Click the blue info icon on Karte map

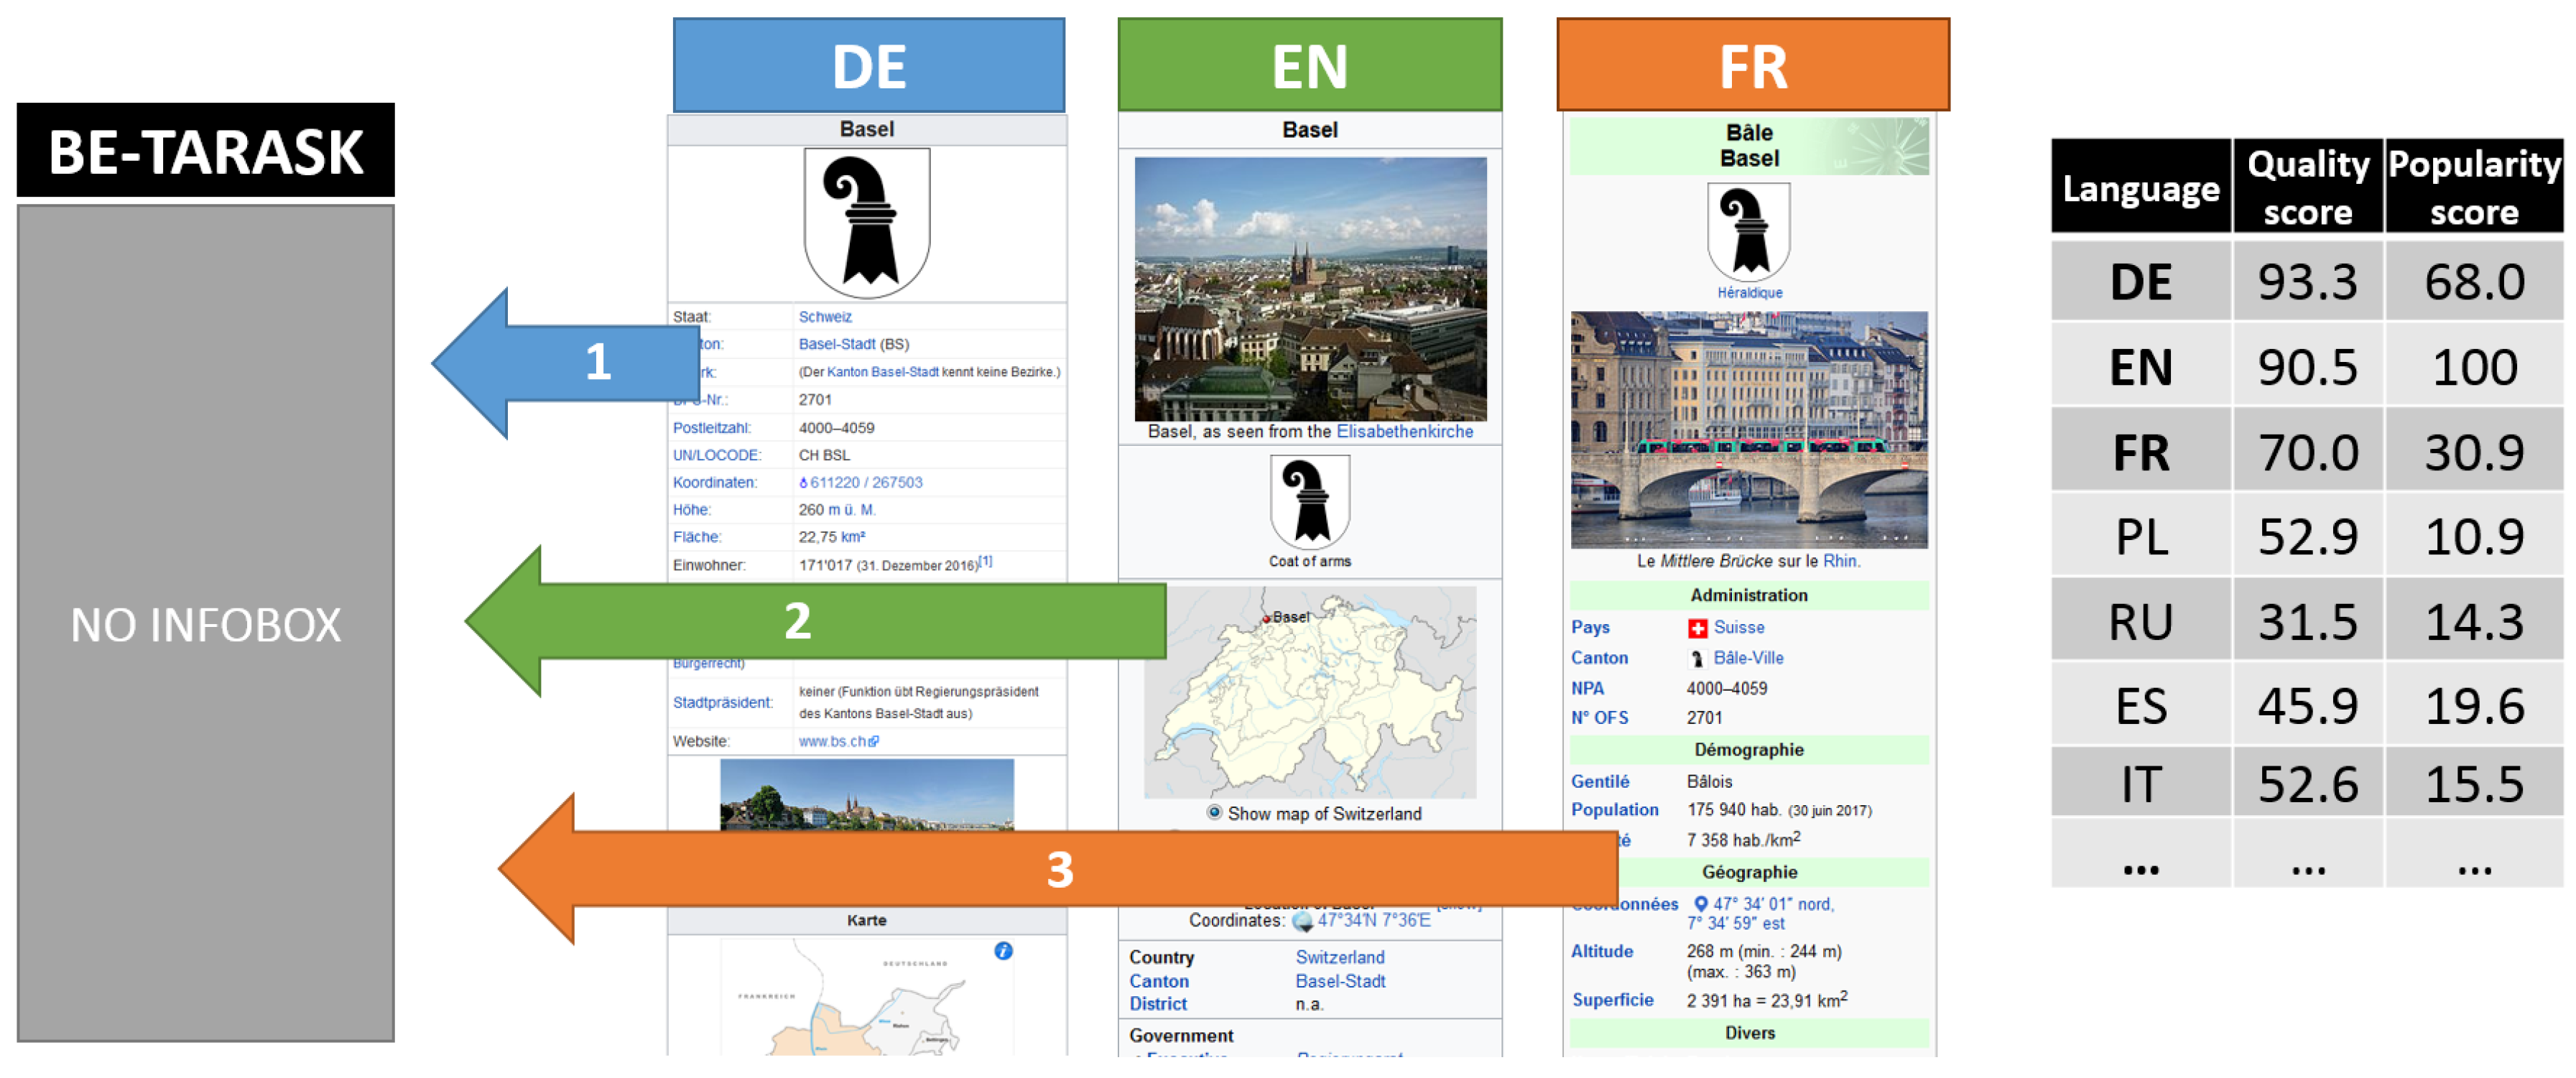click(1003, 951)
